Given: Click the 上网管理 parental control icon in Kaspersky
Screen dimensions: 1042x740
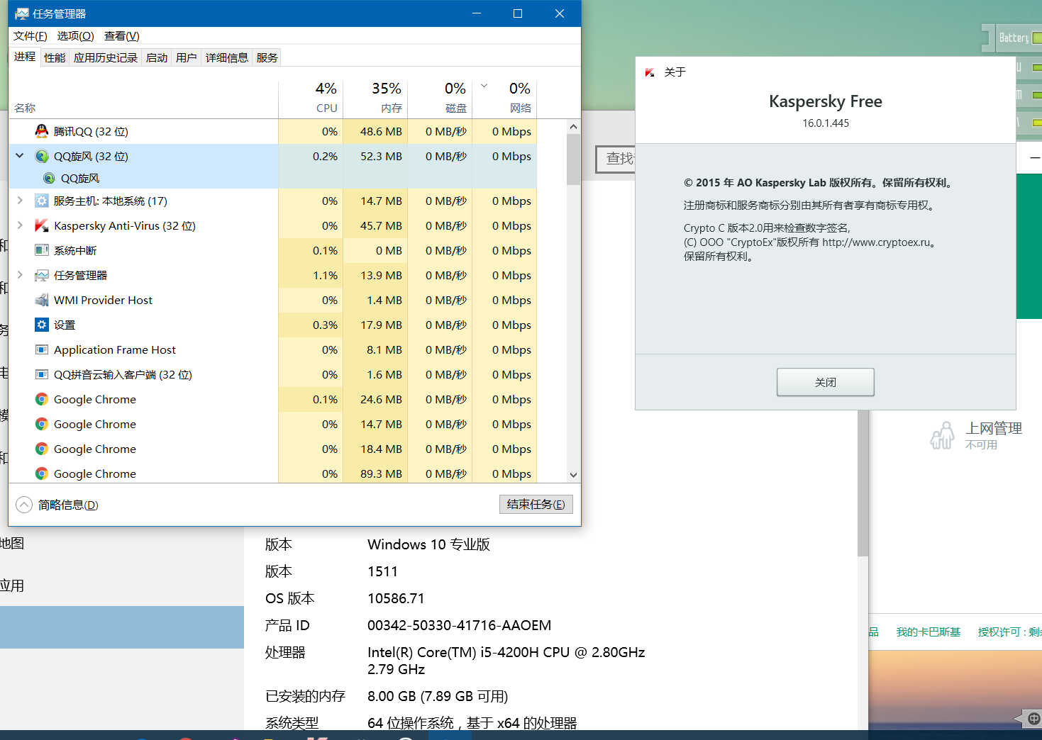Looking at the screenshot, I should point(943,435).
